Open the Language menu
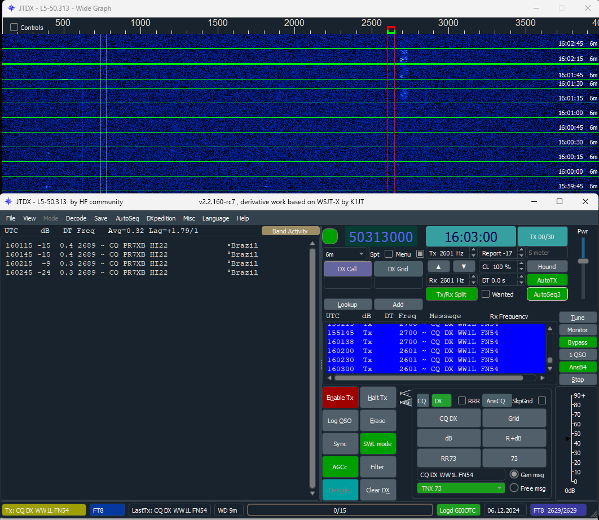The width and height of the screenshot is (599, 520). point(215,218)
